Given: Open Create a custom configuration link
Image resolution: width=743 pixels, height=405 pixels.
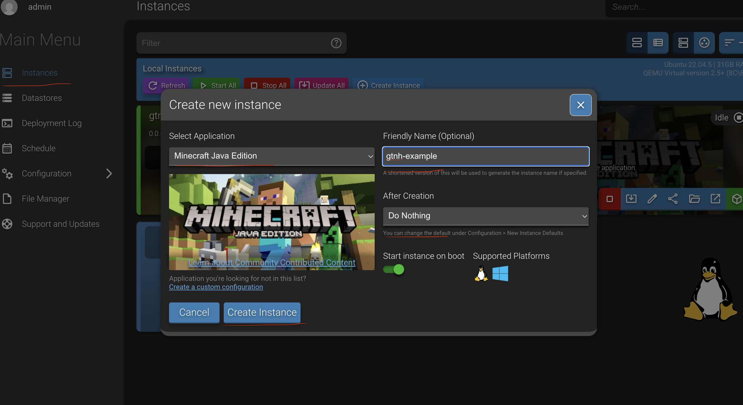Looking at the screenshot, I should click(x=216, y=287).
